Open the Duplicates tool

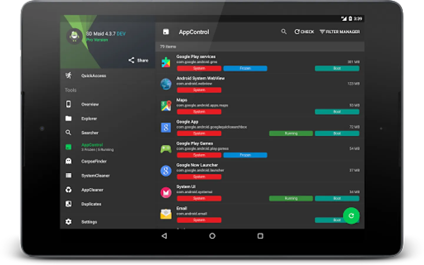107,204
